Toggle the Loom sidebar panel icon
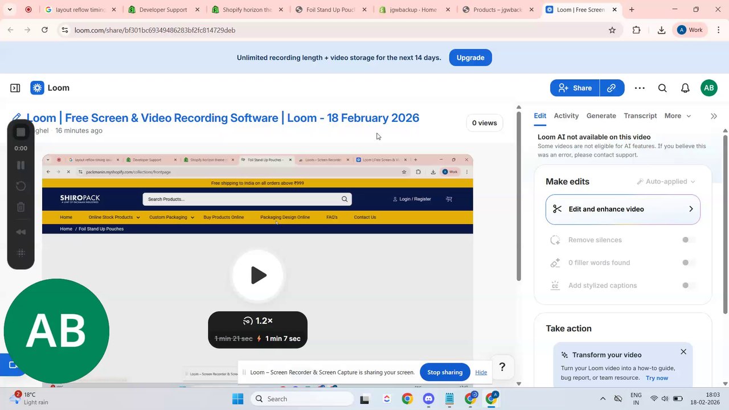 (x=15, y=88)
